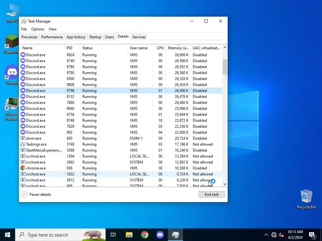Click PID 1632 in the svchost row
Image resolution: width=322 pixels, height=241 pixels.
pyautogui.click(x=70, y=174)
